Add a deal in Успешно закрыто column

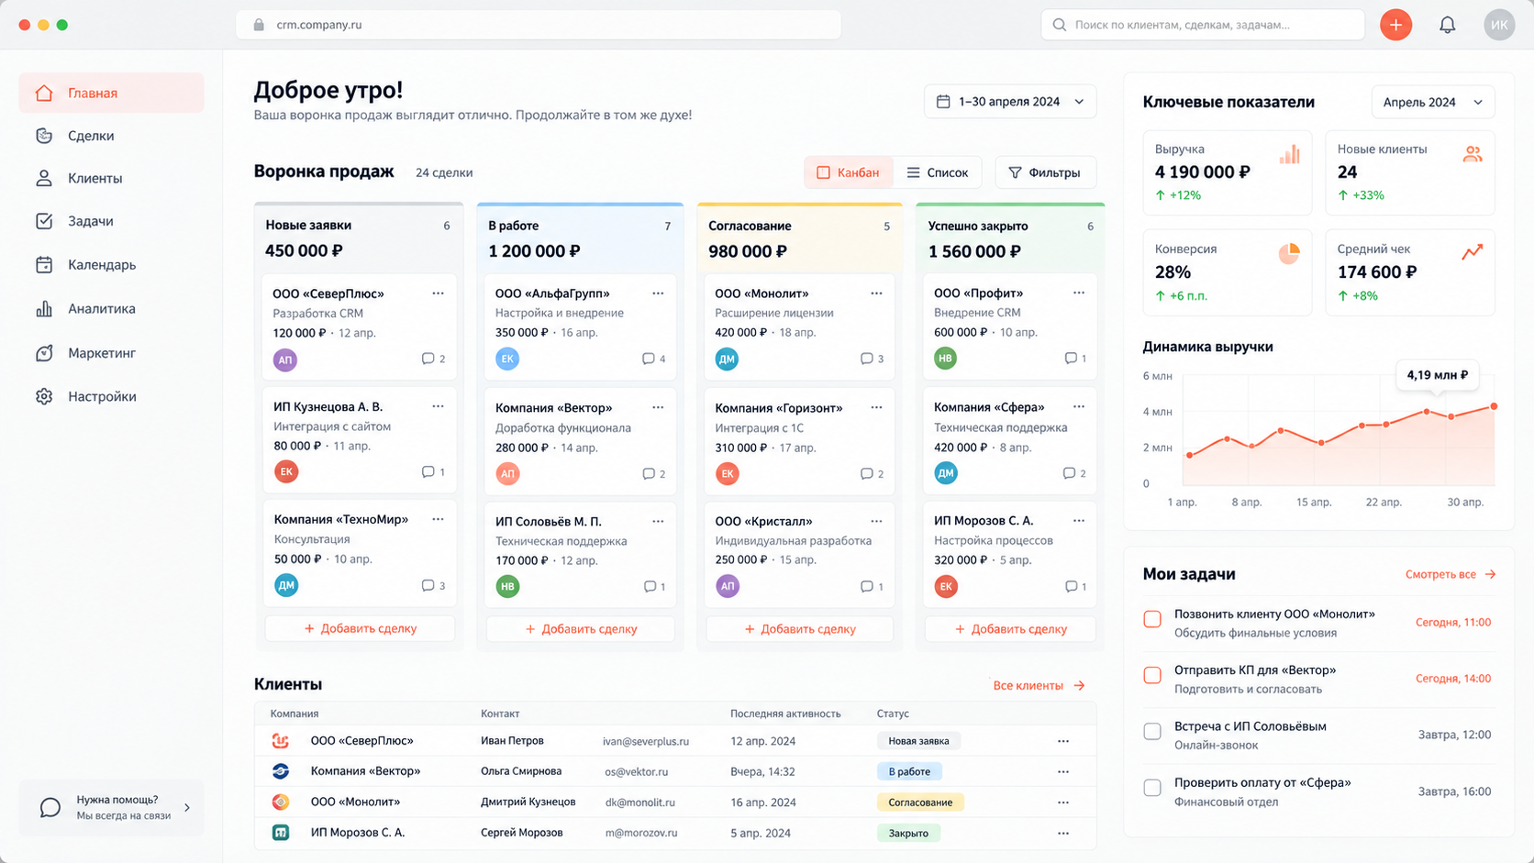point(1010,629)
